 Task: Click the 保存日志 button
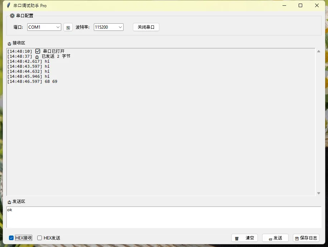(x=306, y=238)
